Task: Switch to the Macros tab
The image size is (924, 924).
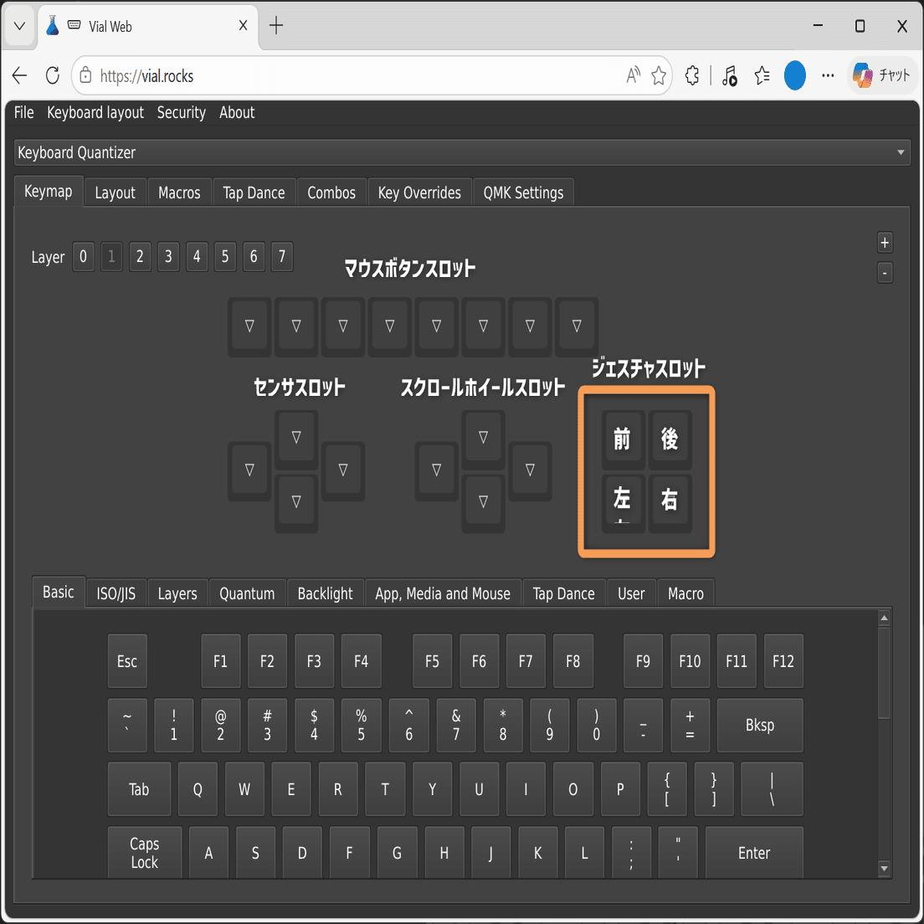Action: click(x=179, y=192)
